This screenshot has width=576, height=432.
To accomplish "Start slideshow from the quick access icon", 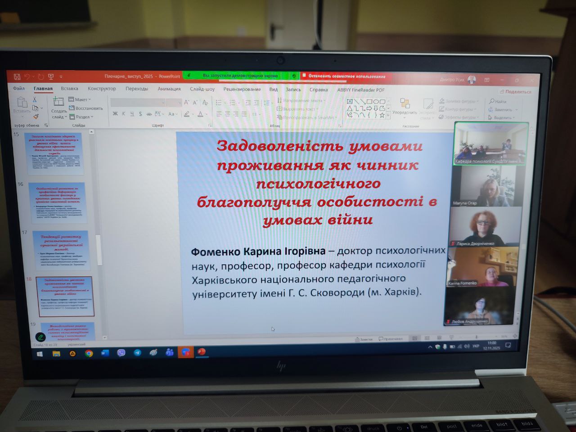I will coord(51,77).
